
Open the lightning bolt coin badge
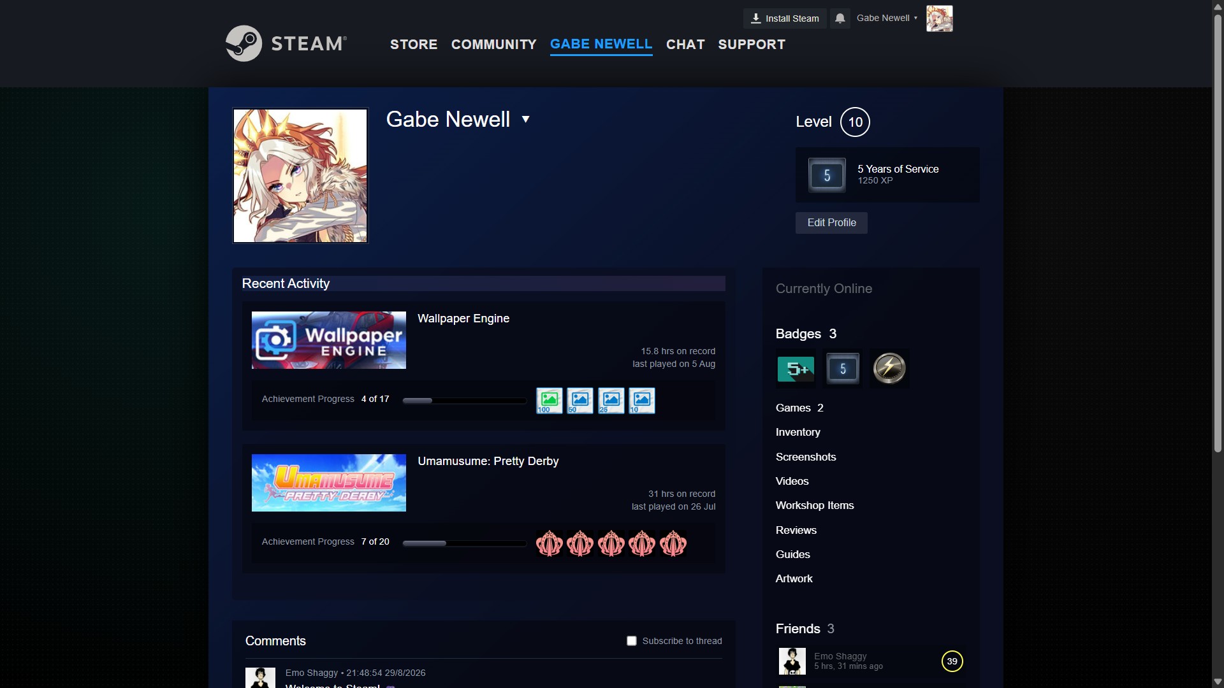889,369
